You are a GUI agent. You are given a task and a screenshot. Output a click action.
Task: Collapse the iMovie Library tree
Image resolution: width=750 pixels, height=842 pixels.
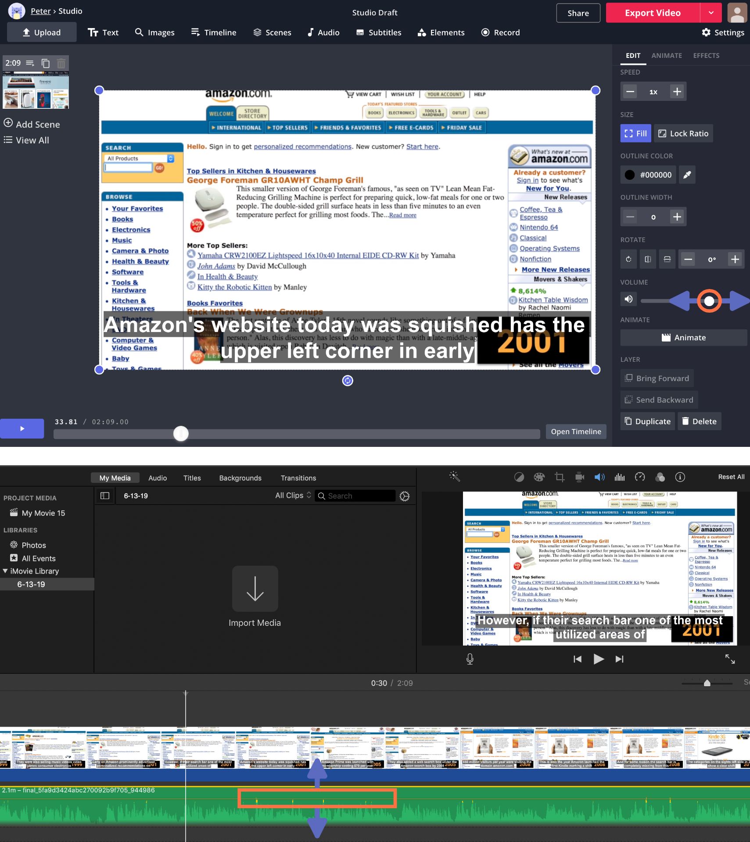pos(5,571)
